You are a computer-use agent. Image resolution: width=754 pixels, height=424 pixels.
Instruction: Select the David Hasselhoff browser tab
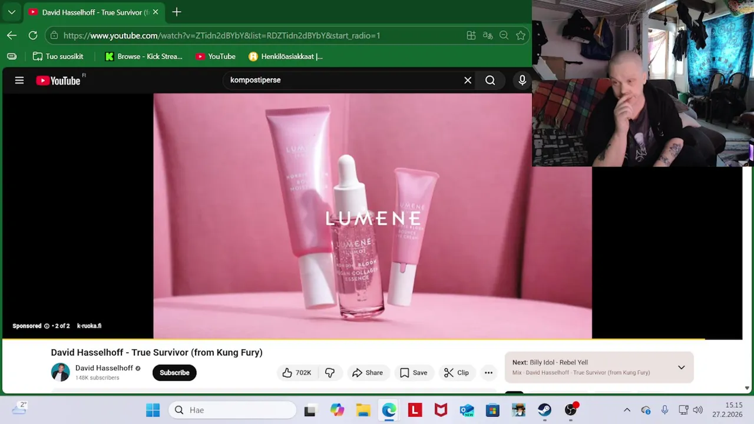coord(94,12)
